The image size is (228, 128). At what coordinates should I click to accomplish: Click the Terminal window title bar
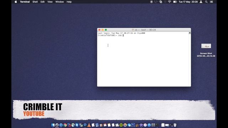(144, 30)
